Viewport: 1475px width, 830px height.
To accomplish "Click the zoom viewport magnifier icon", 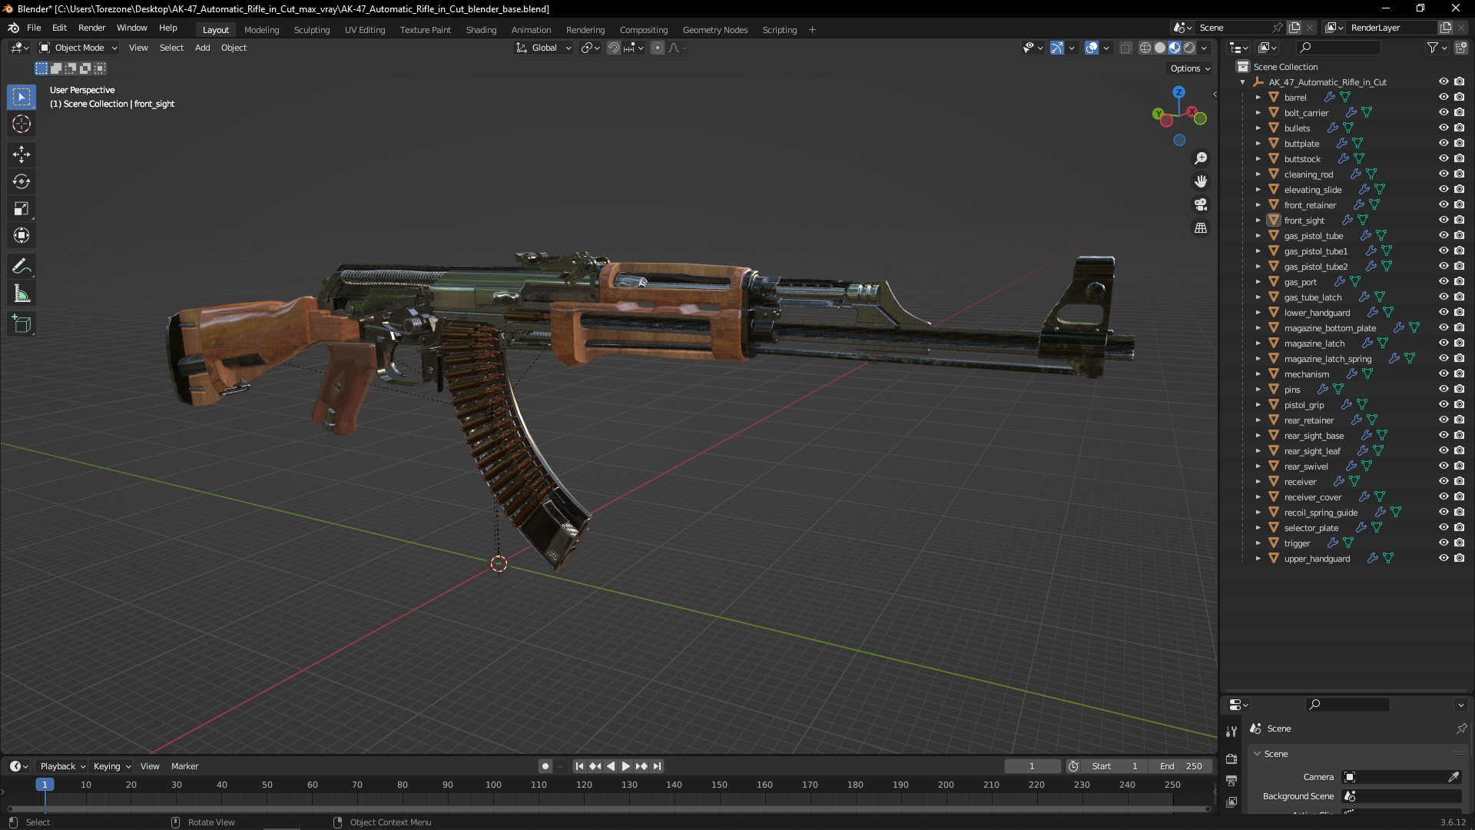I will pyautogui.click(x=1201, y=158).
